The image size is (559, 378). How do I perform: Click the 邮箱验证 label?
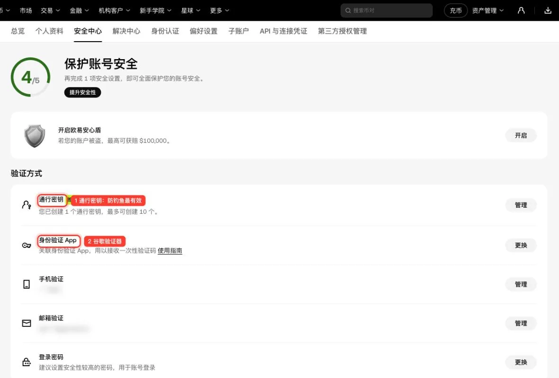51,318
